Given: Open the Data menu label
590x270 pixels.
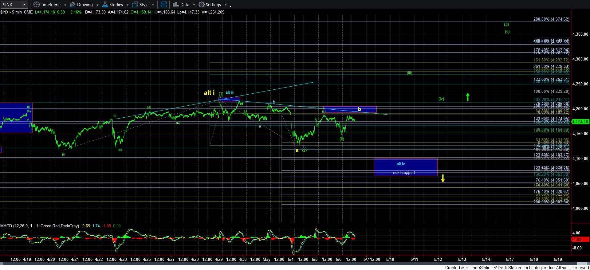Looking at the screenshot, I should point(185,5).
